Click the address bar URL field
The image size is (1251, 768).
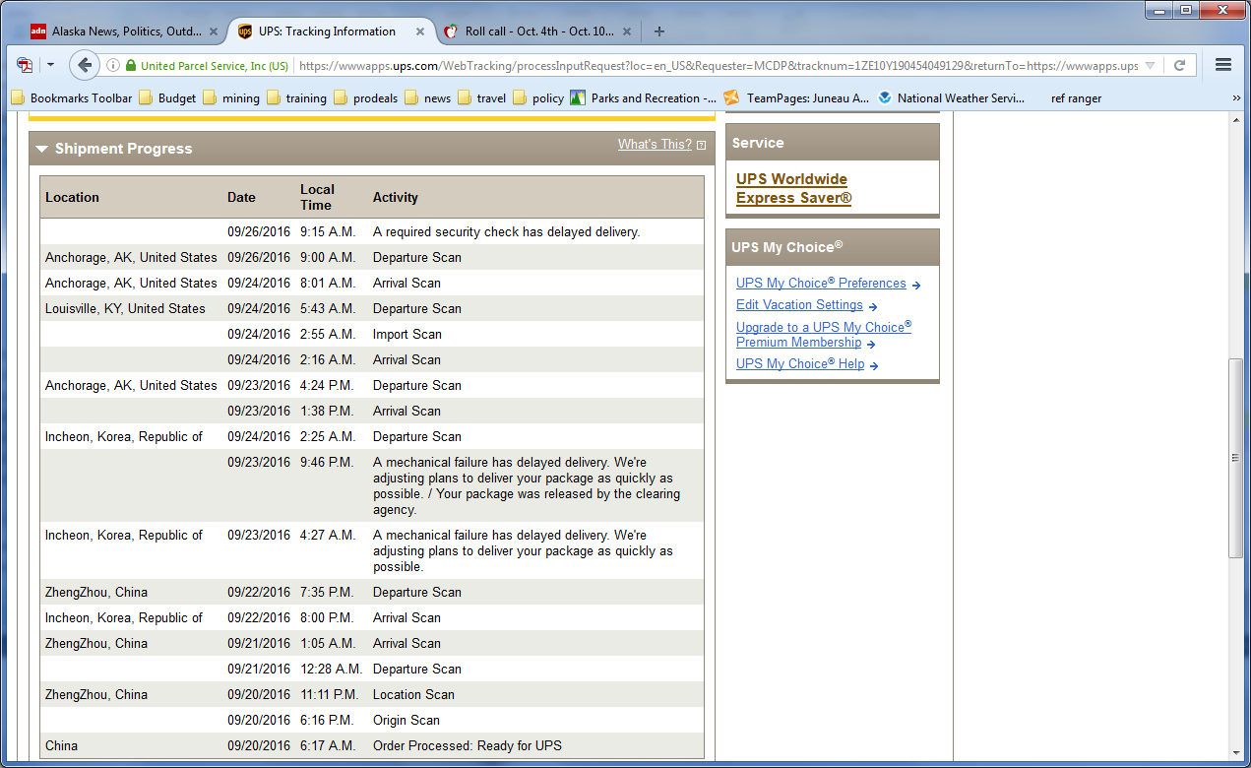tap(719, 66)
